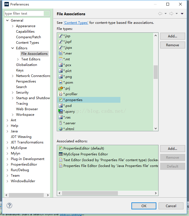This screenshot has width=189, height=216.
Task: Select Keys preference page
Action: (x=20, y=70)
